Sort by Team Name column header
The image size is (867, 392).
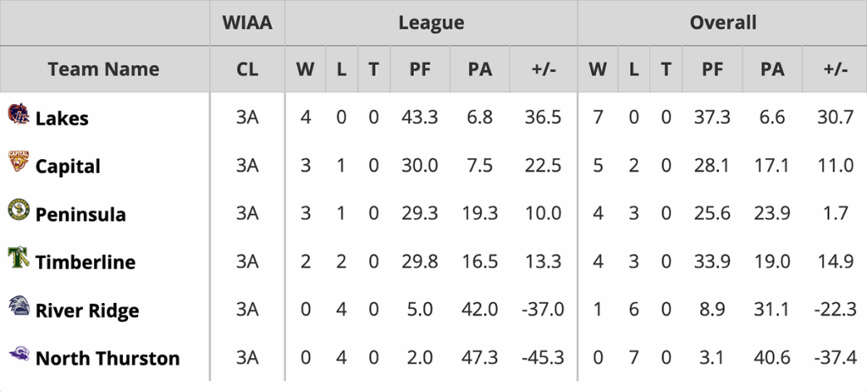[x=103, y=69]
